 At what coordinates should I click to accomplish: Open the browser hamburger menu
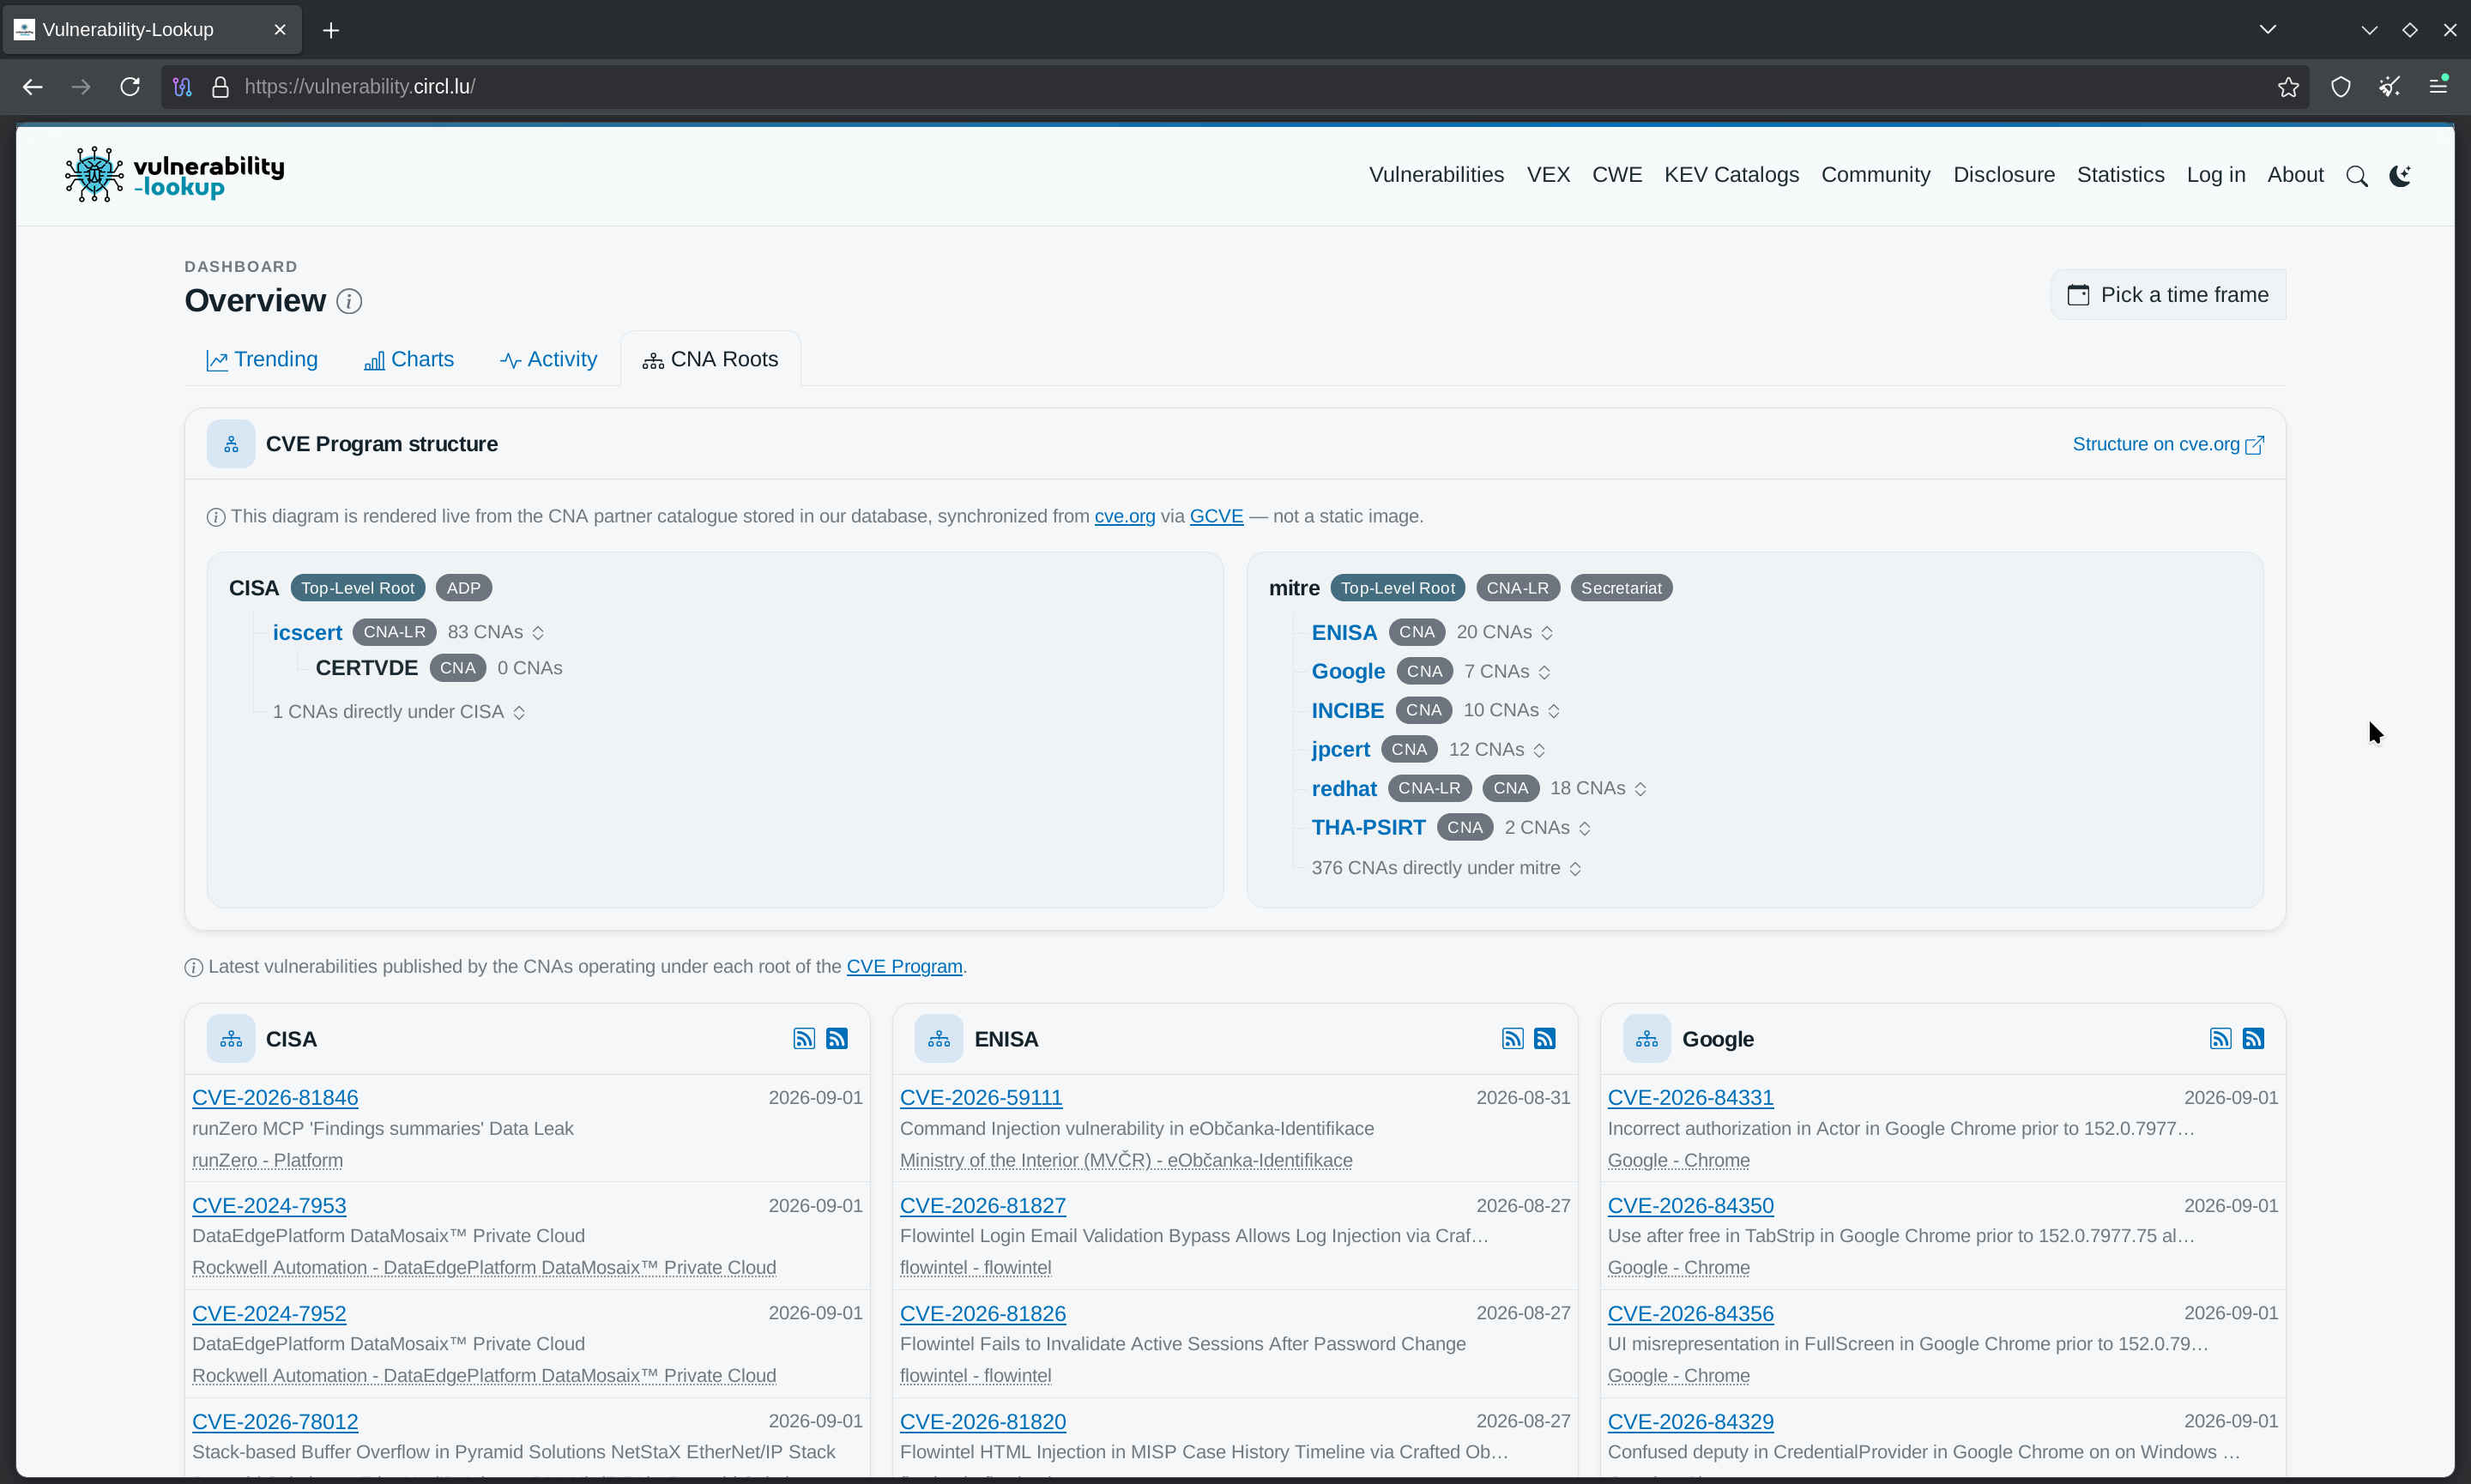pyautogui.click(x=2439, y=87)
